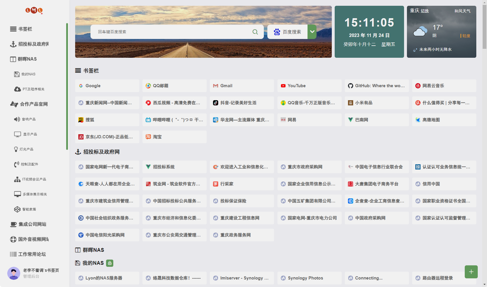Open the 行采家 bookmark
Viewport: 487px width, 287px height.
242,184
